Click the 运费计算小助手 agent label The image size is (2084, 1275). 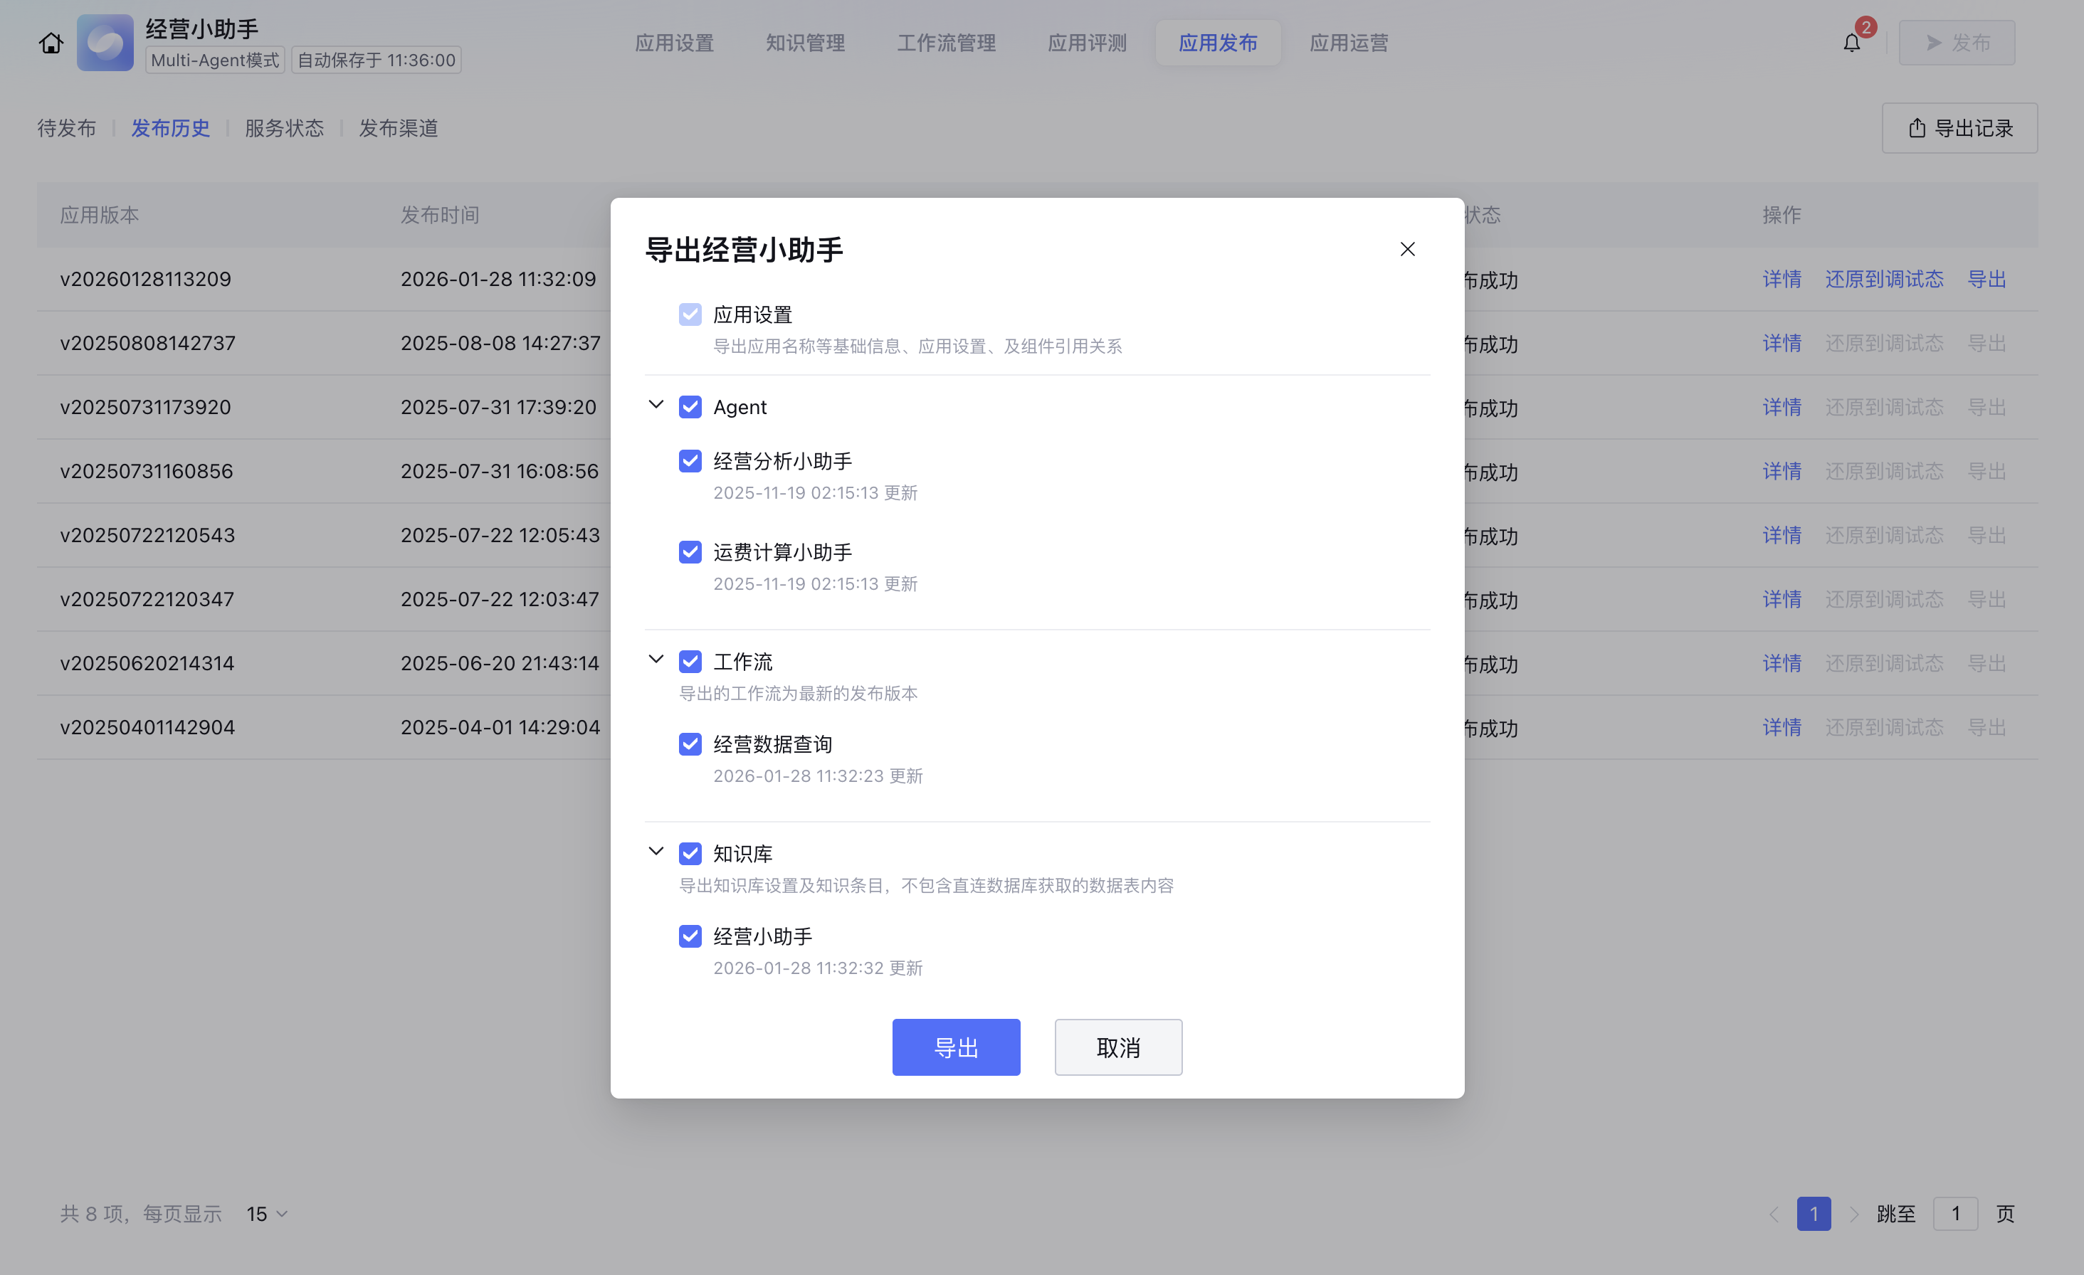782,552
